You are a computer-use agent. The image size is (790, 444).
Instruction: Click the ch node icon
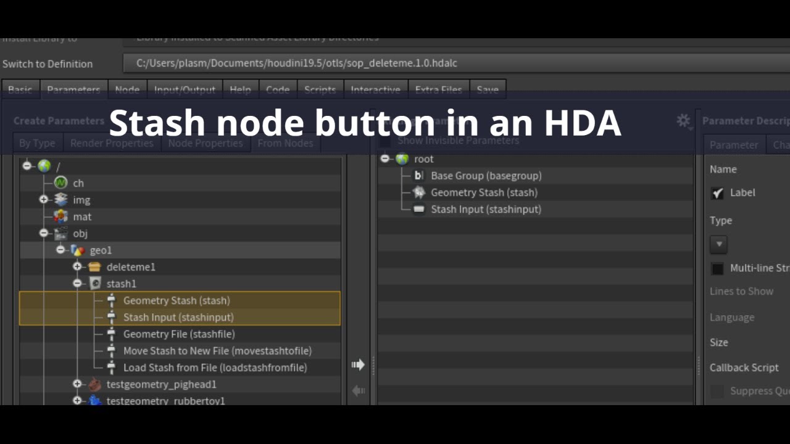pos(60,183)
